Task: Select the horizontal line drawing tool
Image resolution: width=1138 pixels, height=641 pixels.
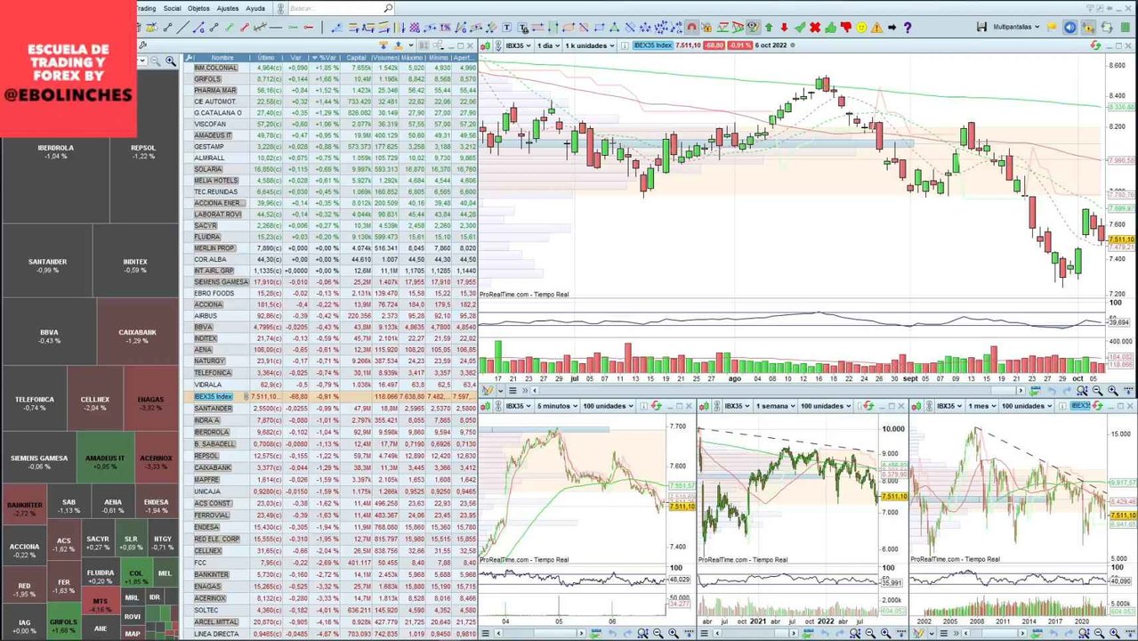Action: click(x=276, y=28)
